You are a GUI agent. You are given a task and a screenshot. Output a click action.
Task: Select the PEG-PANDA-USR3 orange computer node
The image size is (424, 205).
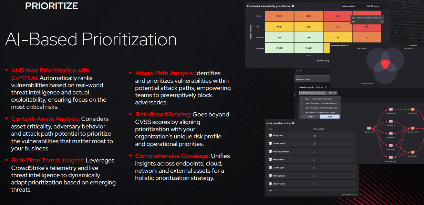coord(413,128)
